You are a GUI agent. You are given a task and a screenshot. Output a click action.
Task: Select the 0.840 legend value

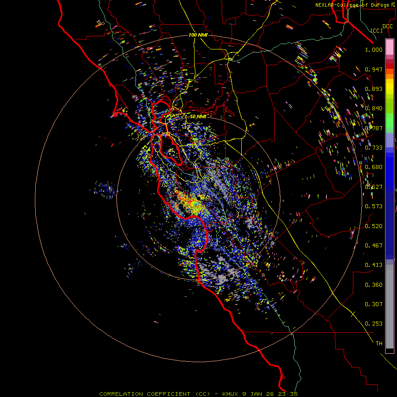[374, 109]
